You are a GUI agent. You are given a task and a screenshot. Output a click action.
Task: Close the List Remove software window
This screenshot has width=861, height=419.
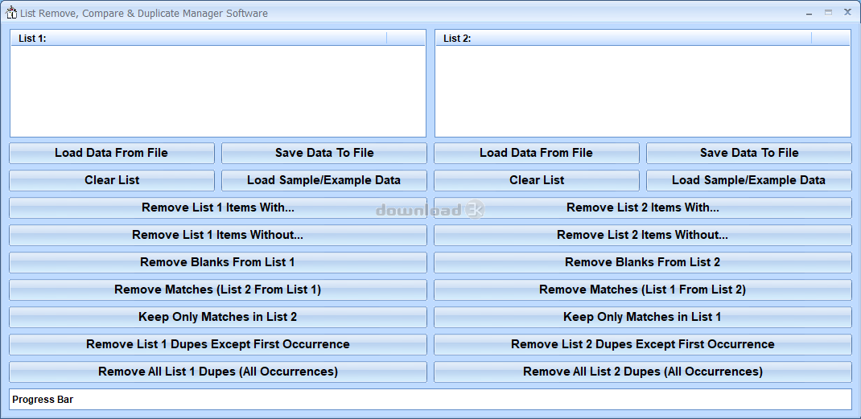(x=847, y=13)
